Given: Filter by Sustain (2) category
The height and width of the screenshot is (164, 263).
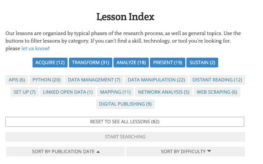Looking at the screenshot, I should [x=202, y=63].
